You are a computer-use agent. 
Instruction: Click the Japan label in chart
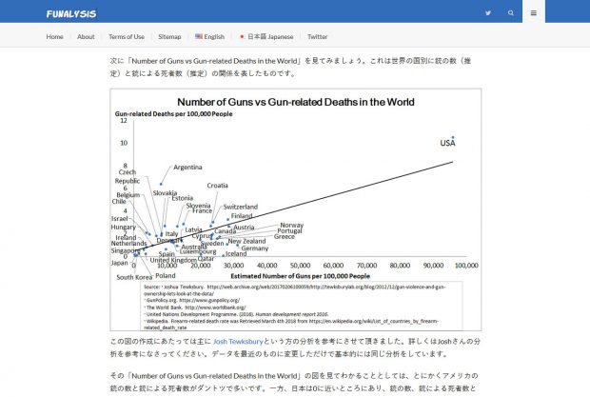pyautogui.click(x=119, y=263)
